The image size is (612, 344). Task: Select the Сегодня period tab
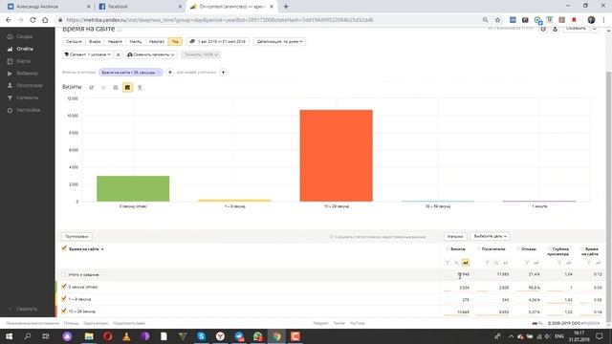(x=74, y=41)
